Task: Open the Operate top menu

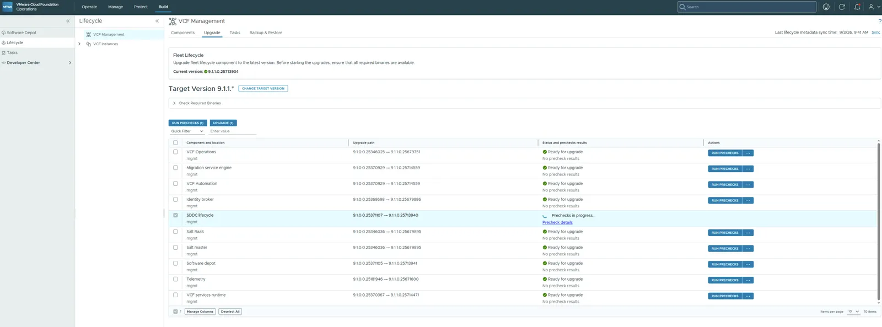Action: 89,7
